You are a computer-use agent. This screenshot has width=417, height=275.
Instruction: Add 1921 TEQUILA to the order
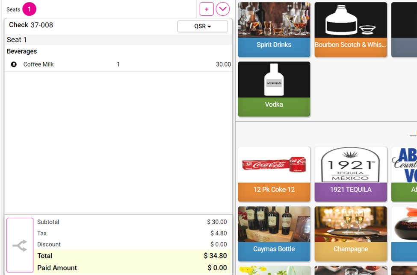click(350, 174)
